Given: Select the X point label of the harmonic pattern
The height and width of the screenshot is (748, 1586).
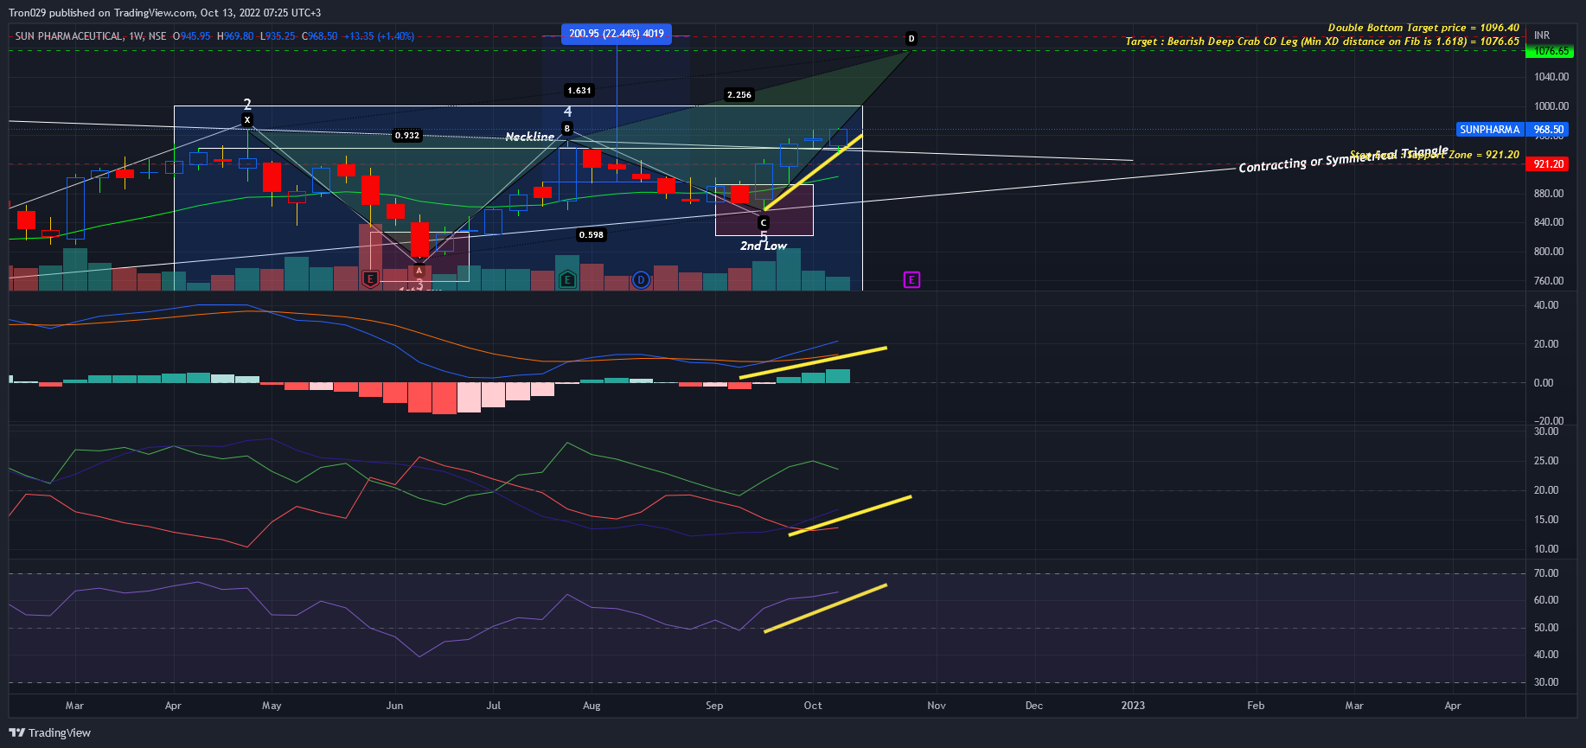Looking at the screenshot, I should [247, 120].
